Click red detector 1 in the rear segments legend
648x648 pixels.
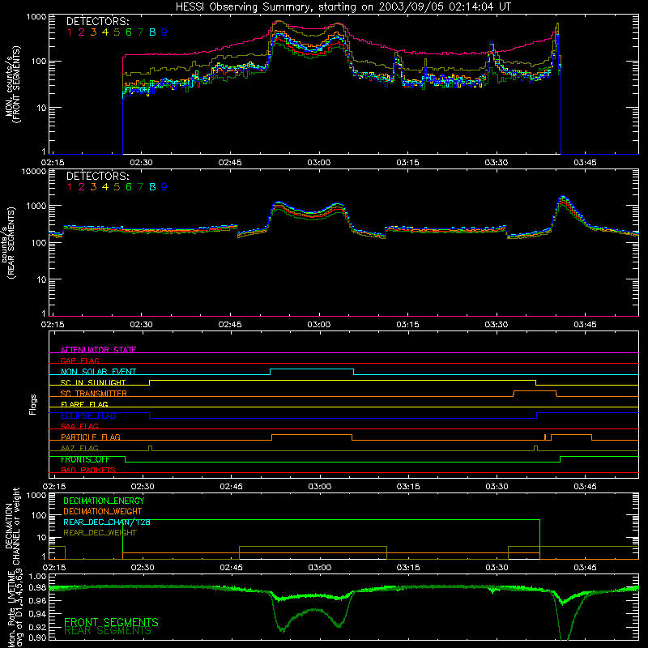(70, 187)
